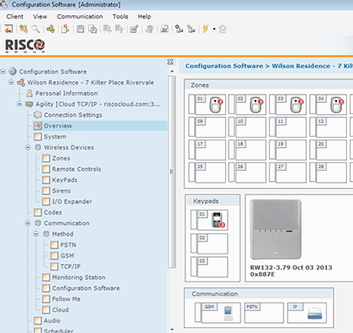Click the greyed download-arrow toolbar icon
Image resolution: width=353 pixels, height=333 pixels.
pyautogui.click(x=108, y=29)
